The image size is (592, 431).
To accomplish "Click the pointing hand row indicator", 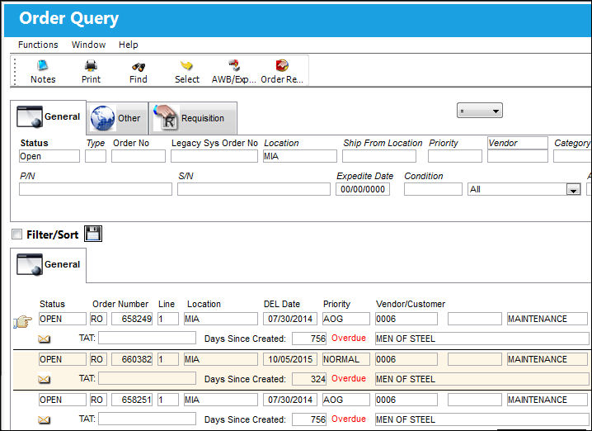I will tap(22, 321).
